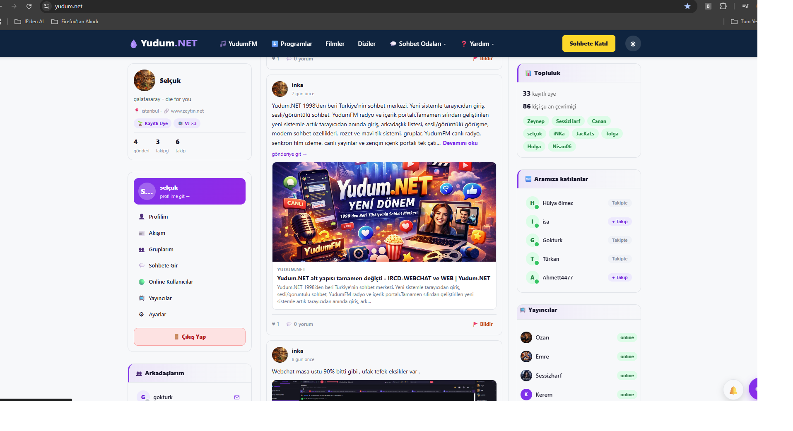Open online user SessizHarf tag
793x431 pixels.
[x=568, y=121]
